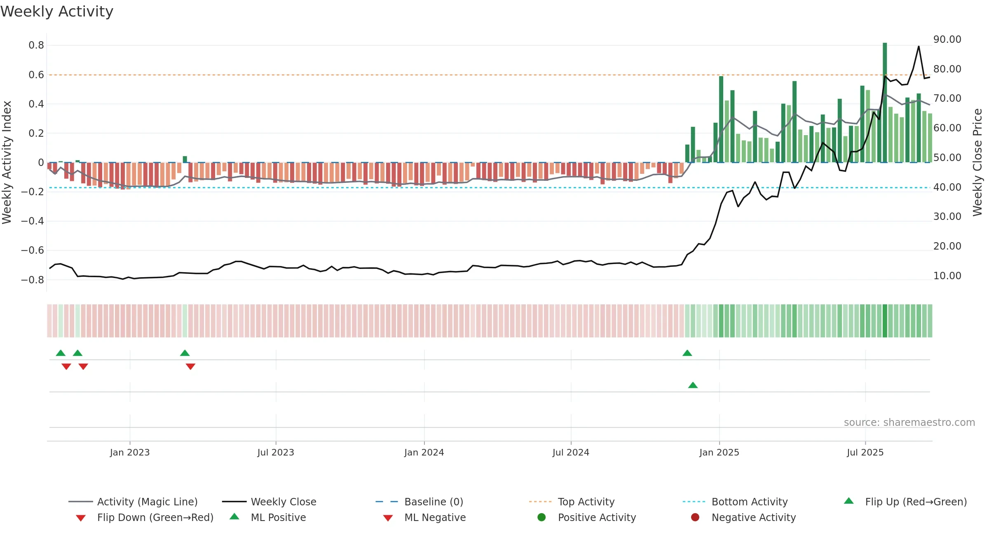Click the Weekly Activity Index axis title

coord(7,162)
